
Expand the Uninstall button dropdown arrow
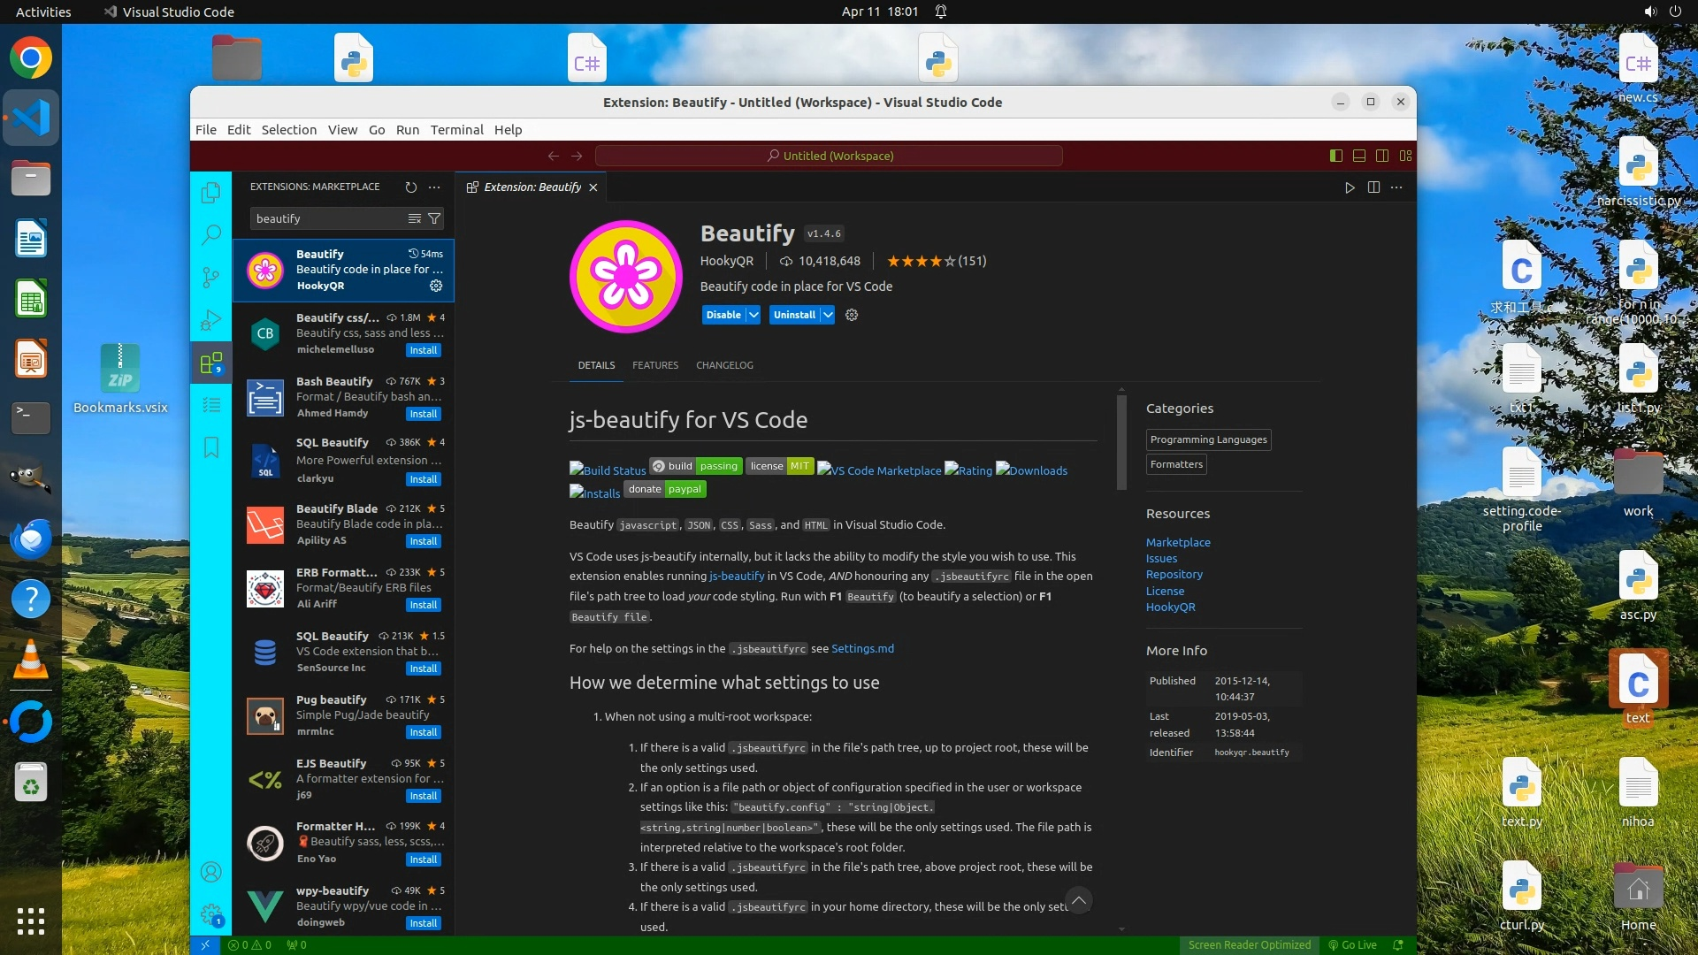pyautogui.click(x=828, y=315)
